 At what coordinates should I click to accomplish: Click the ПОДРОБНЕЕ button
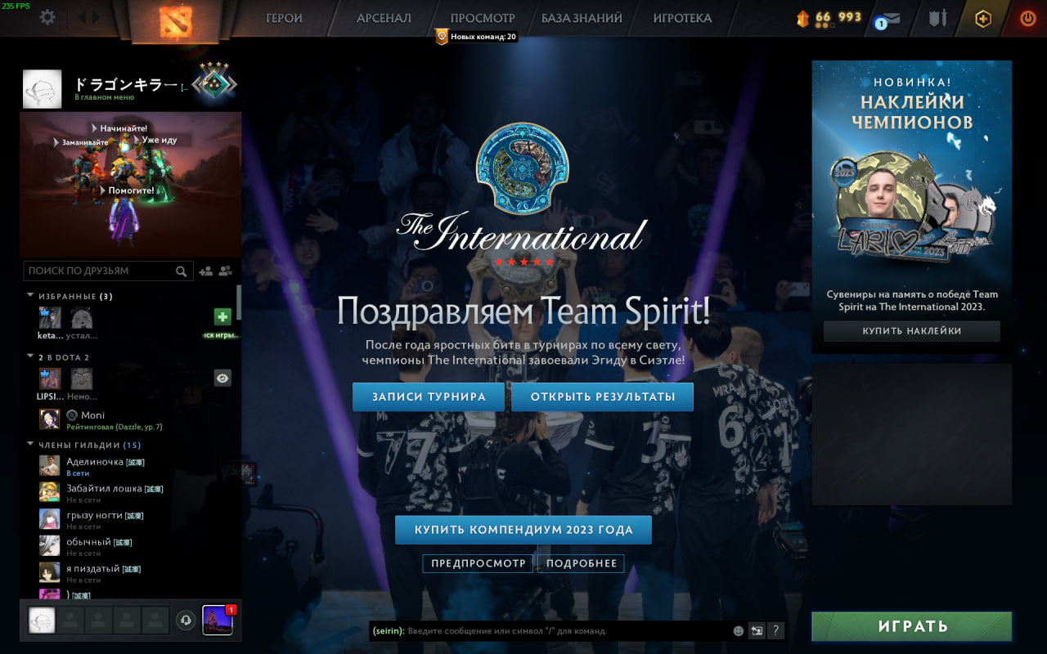pyautogui.click(x=582, y=563)
